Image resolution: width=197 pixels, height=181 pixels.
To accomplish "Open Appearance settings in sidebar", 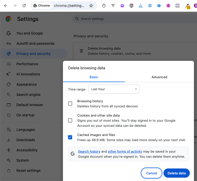I will coord(26,84).
